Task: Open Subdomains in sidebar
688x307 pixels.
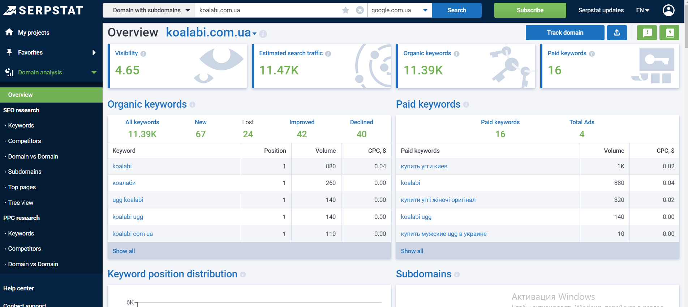Action: point(25,172)
